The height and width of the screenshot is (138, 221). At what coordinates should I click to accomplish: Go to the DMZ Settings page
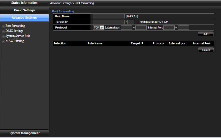pyautogui.click(x=14, y=31)
